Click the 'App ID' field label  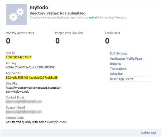[x=10, y=53]
